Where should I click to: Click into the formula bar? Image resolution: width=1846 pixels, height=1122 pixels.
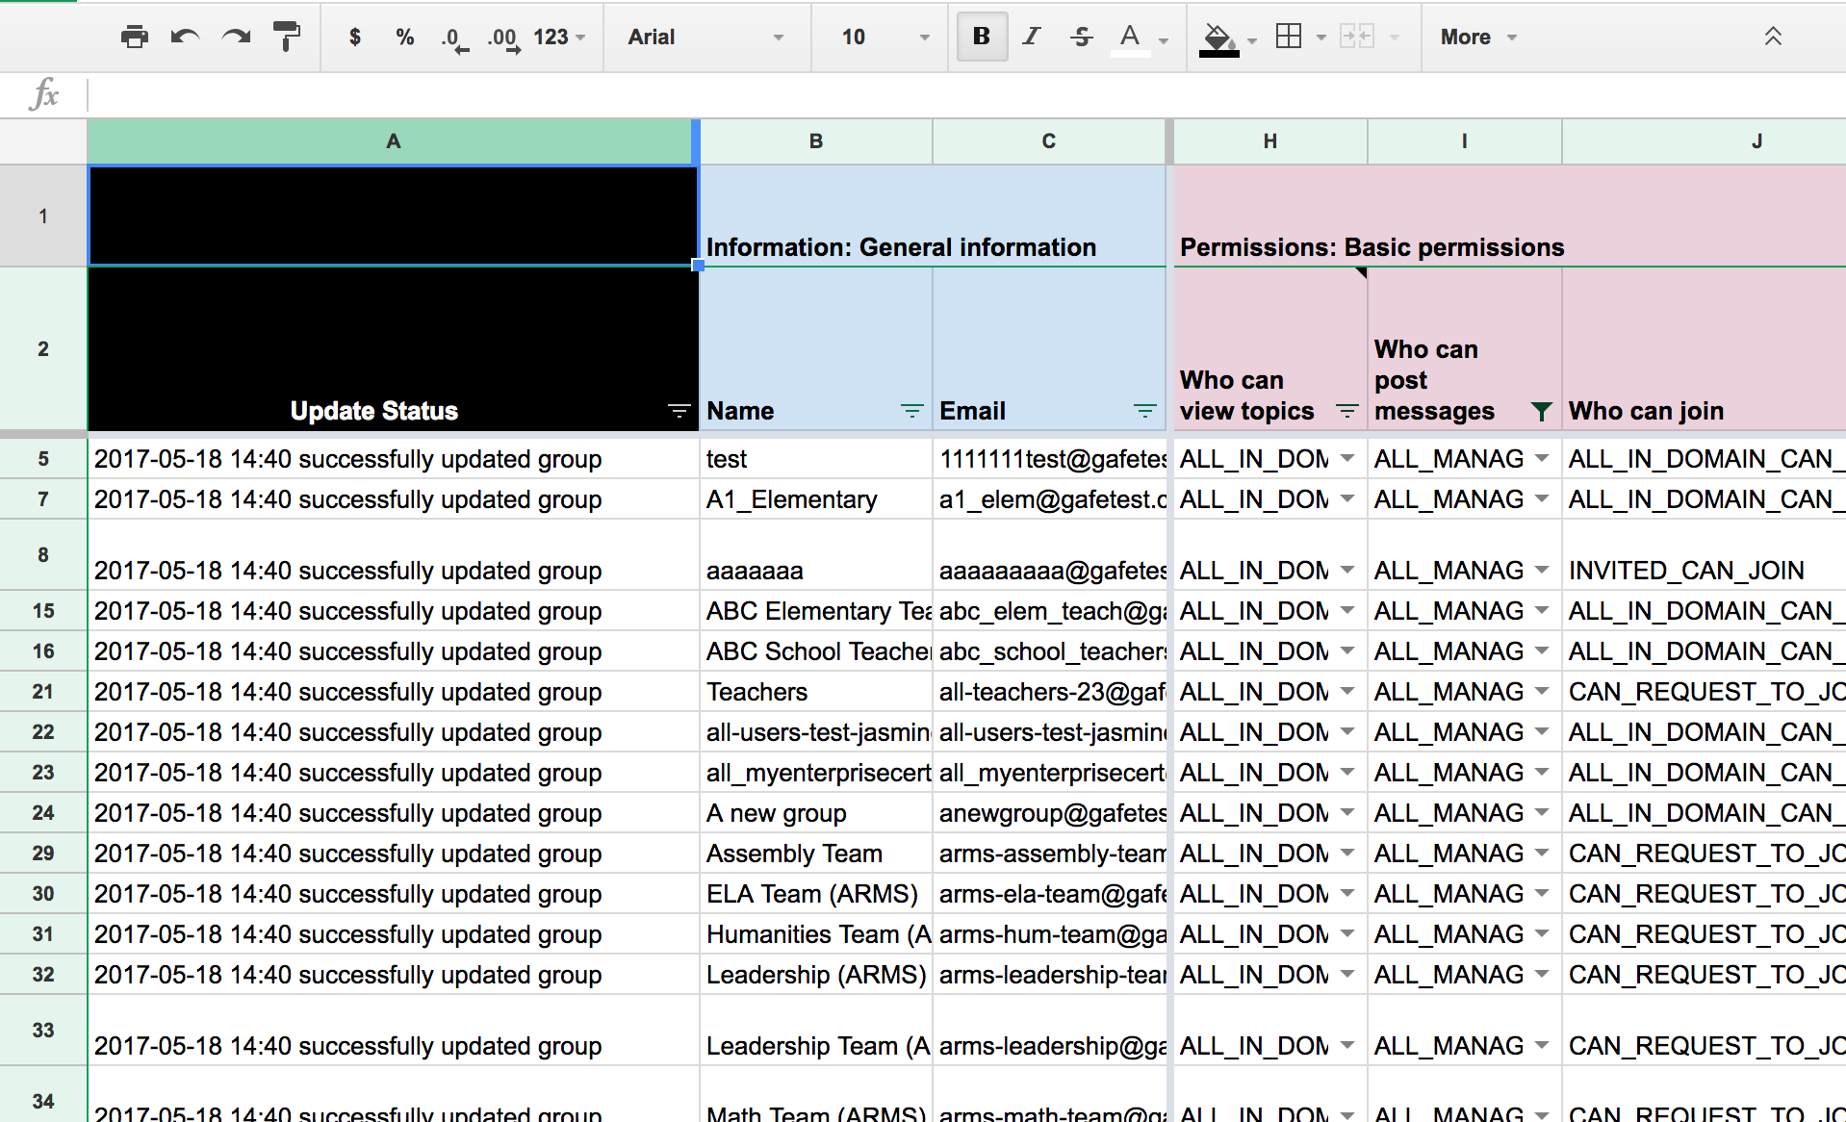pyautogui.click(x=962, y=95)
